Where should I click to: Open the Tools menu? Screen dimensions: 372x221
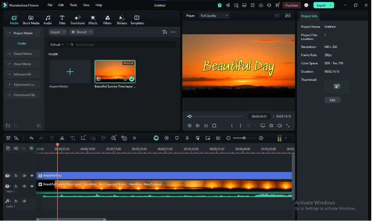[x=73, y=5]
